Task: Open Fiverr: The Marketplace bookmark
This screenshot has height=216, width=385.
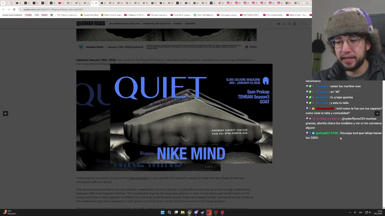Action: (204, 15)
